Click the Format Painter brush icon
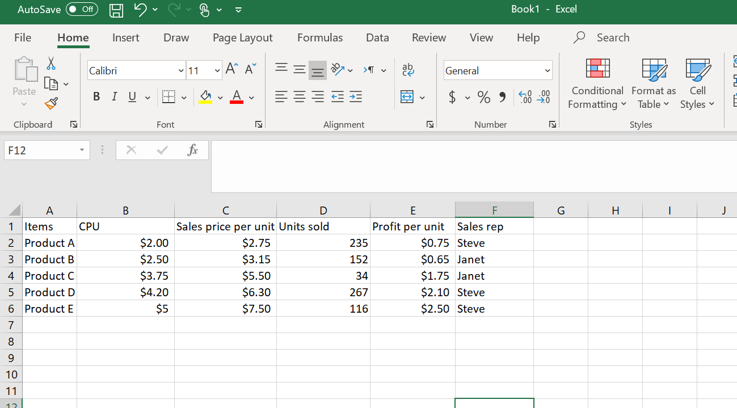Image resolution: width=737 pixels, height=408 pixels. [51, 103]
